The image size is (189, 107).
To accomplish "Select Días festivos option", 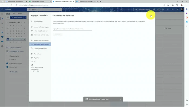I will click(40, 54).
